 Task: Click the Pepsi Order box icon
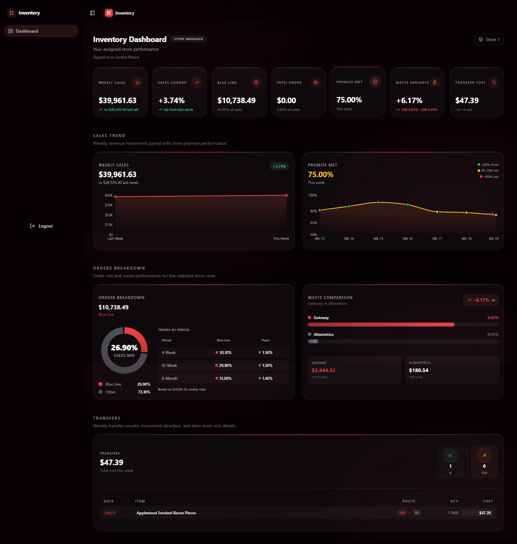click(x=316, y=82)
